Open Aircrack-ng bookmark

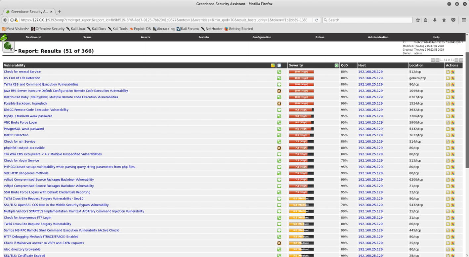[x=163, y=29]
